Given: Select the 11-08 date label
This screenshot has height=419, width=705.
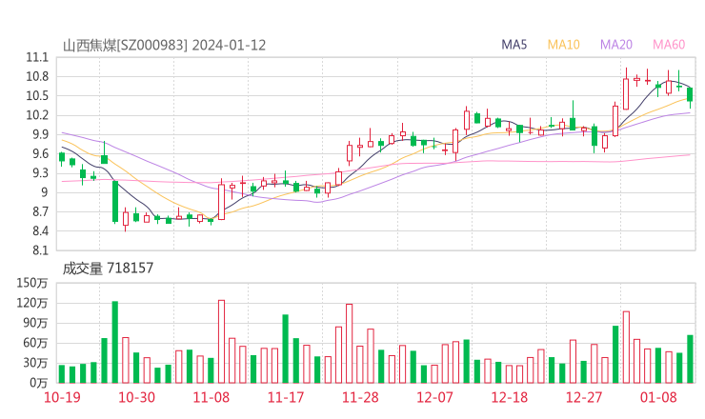Looking at the screenshot, I should point(211,397).
